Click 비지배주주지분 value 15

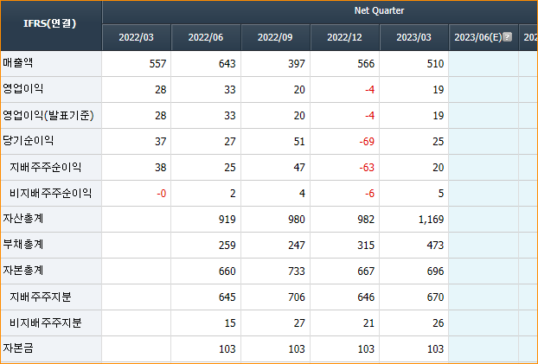(x=230, y=323)
